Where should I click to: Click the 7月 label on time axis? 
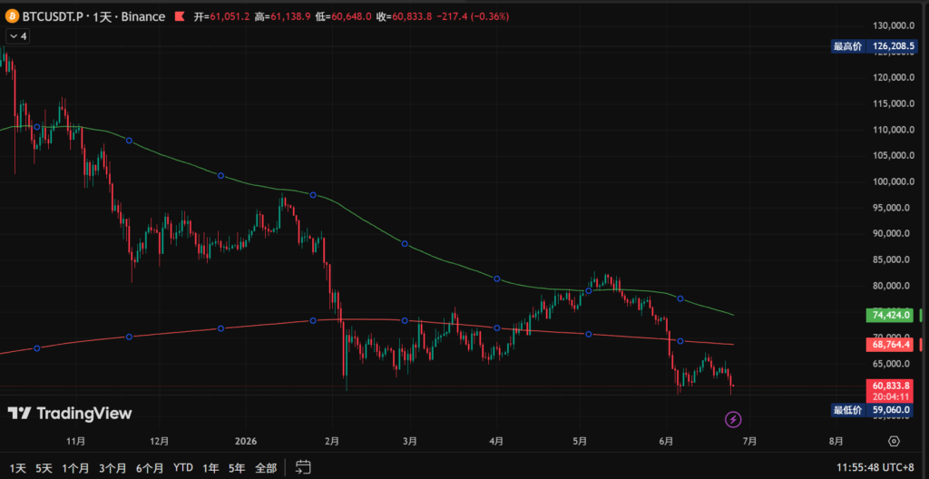pyautogui.click(x=750, y=441)
